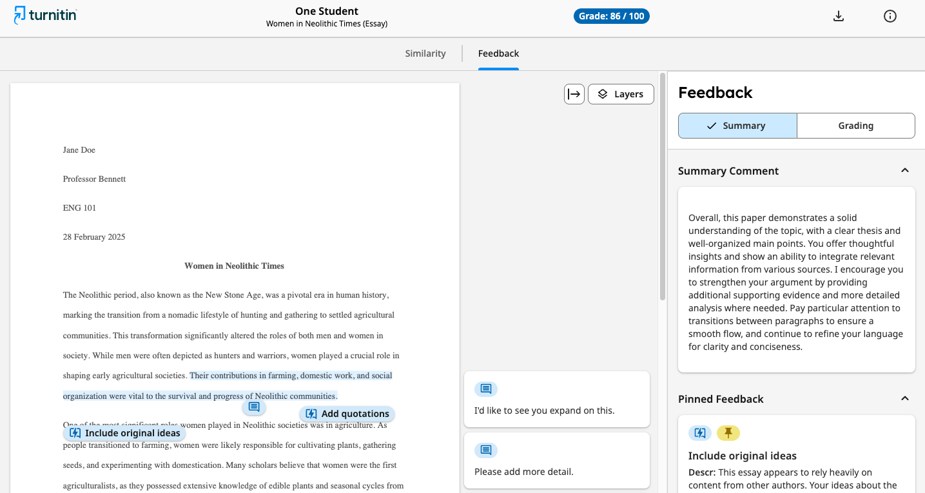Select the Summary toggle in Feedback panel

[737, 126]
